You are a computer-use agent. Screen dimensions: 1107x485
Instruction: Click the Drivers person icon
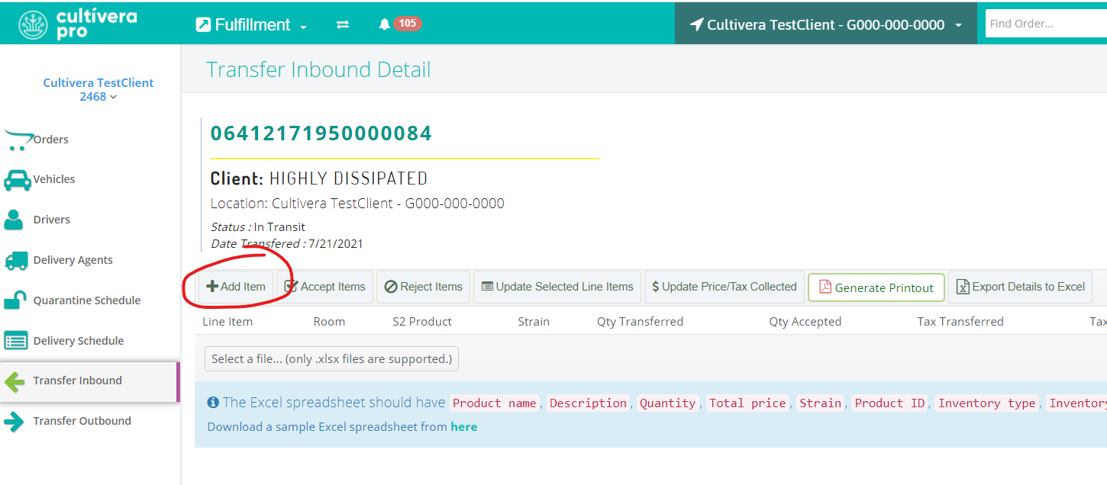coord(14,220)
